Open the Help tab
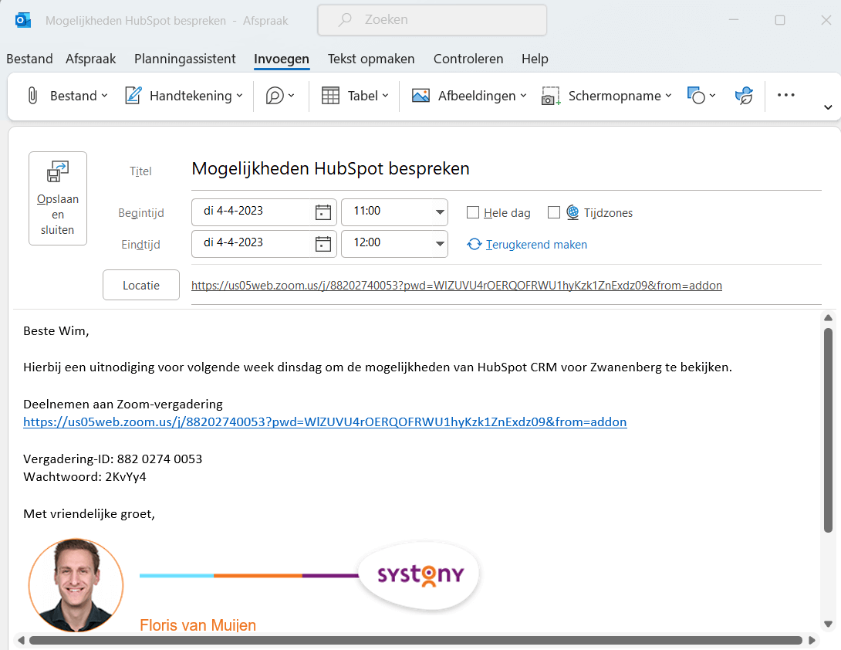Image resolution: width=841 pixels, height=650 pixels. (x=535, y=59)
